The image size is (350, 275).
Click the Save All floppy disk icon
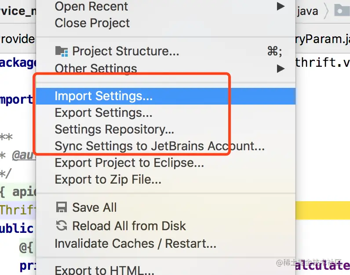62,207
